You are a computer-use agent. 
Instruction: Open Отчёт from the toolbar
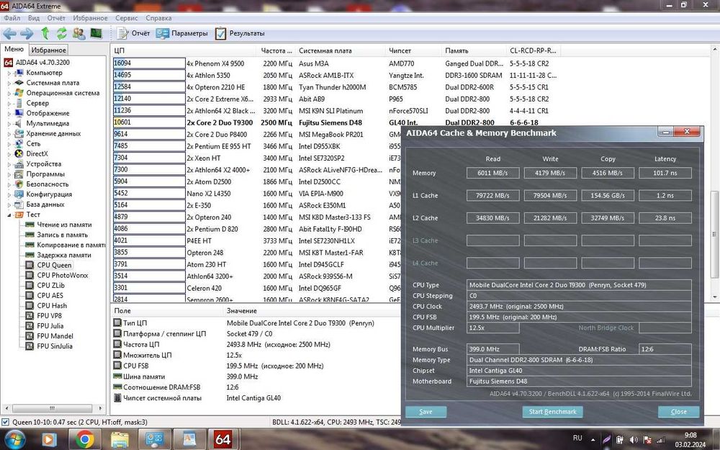134,33
